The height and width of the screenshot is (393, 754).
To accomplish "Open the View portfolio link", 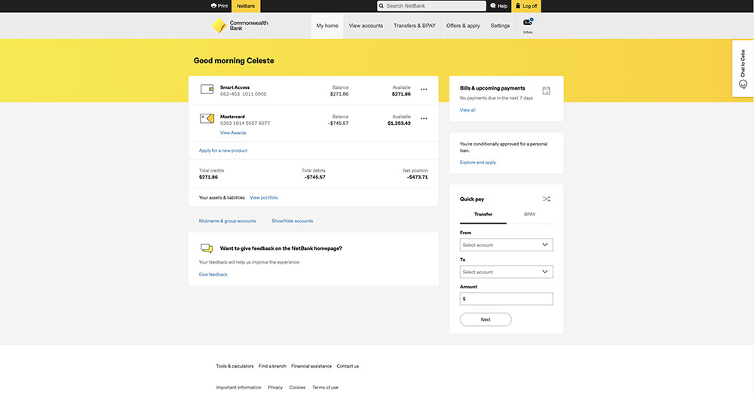I will pyautogui.click(x=264, y=197).
